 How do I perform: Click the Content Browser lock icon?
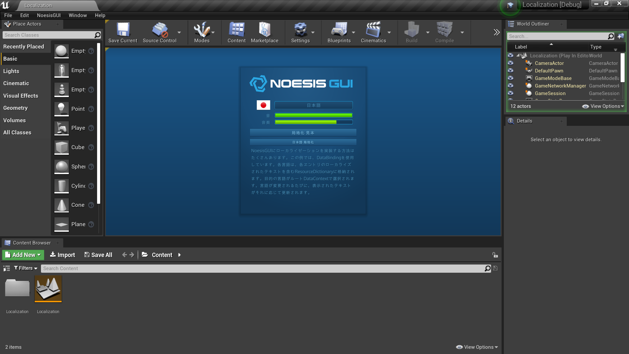[495, 255]
